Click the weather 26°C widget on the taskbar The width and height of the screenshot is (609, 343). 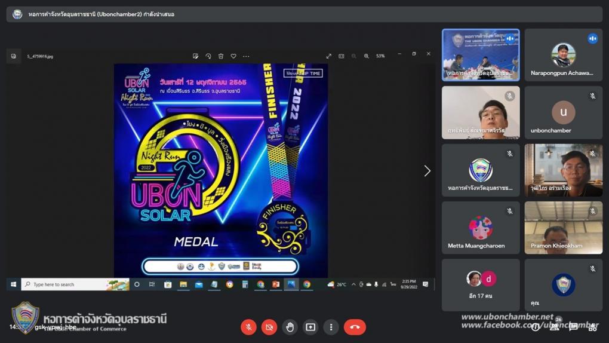click(337, 284)
